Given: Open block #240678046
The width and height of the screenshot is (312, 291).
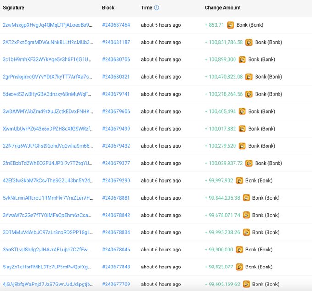Looking at the screenshot, I should [116, 250].
